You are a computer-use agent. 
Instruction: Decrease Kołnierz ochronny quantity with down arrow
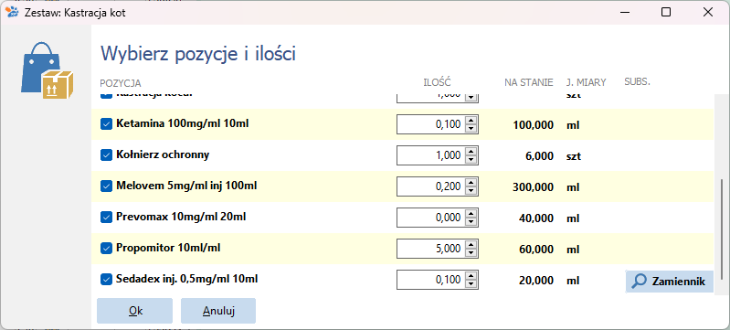[x=471, y=160]
